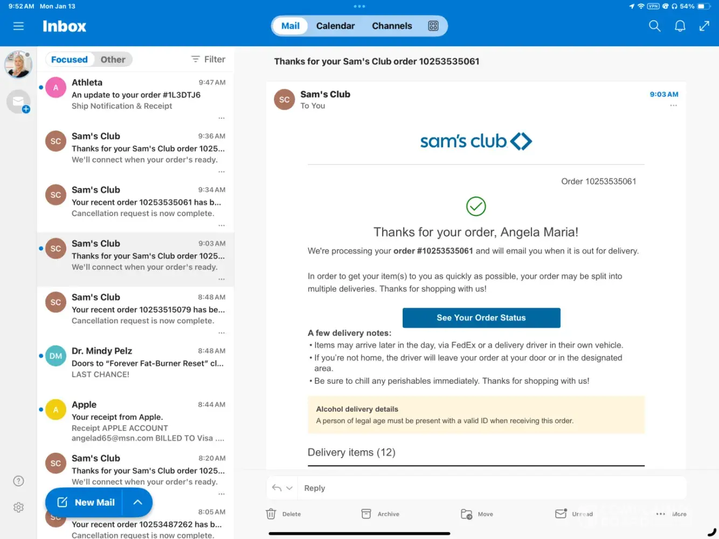Open the help question mark icon
The height and width of the screenshot is (539, 719).
[18, 481]
